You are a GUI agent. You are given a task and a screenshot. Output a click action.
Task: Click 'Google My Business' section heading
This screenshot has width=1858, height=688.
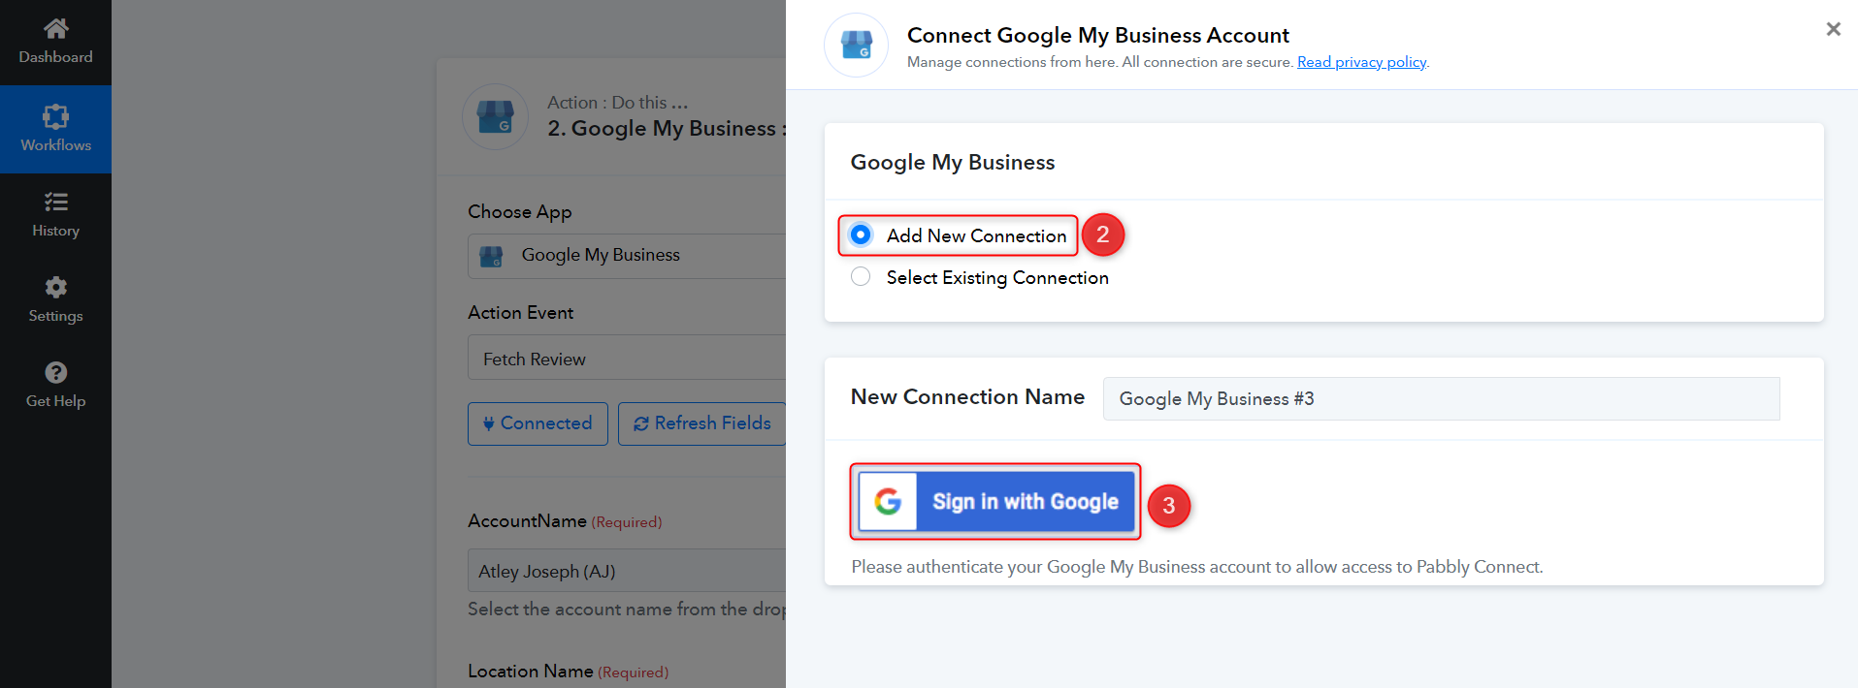point(953,162)
